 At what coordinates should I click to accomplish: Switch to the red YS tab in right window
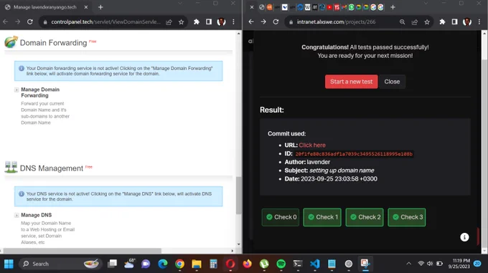(x=337, y=7)
